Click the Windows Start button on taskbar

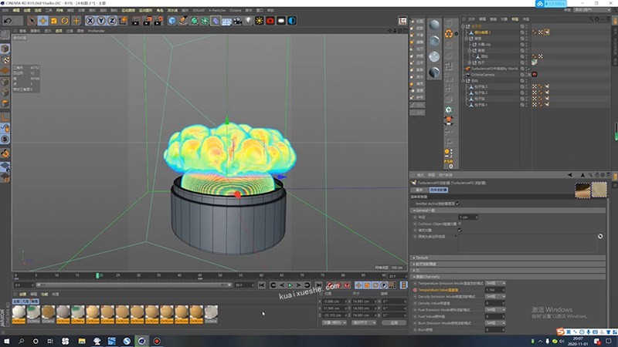pyautogui.click(x=7, y=340)
